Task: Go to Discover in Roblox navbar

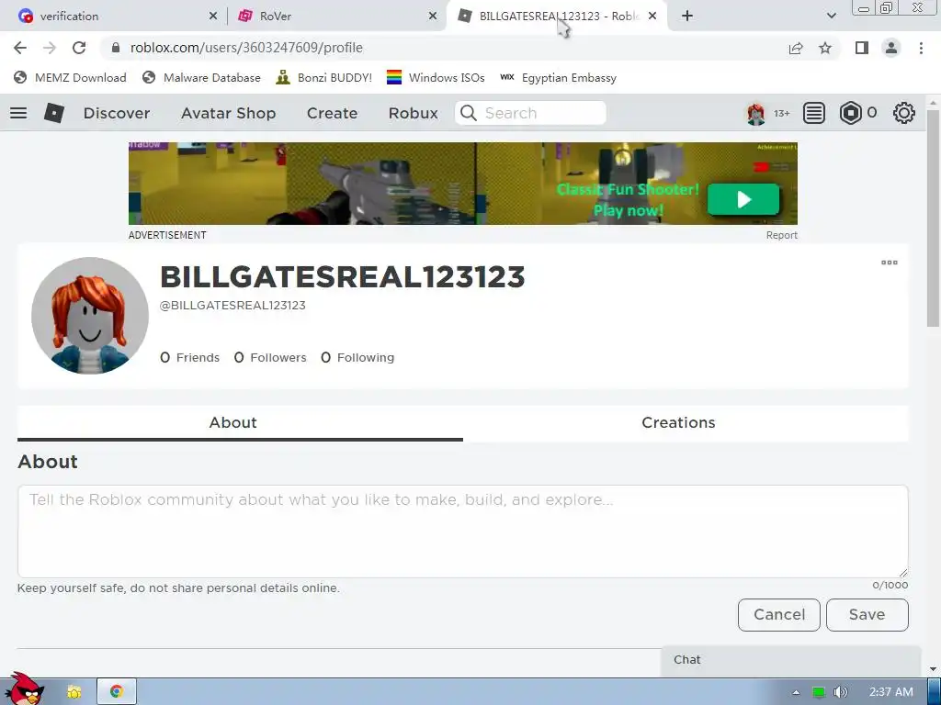Action: (x=117, y=113)
